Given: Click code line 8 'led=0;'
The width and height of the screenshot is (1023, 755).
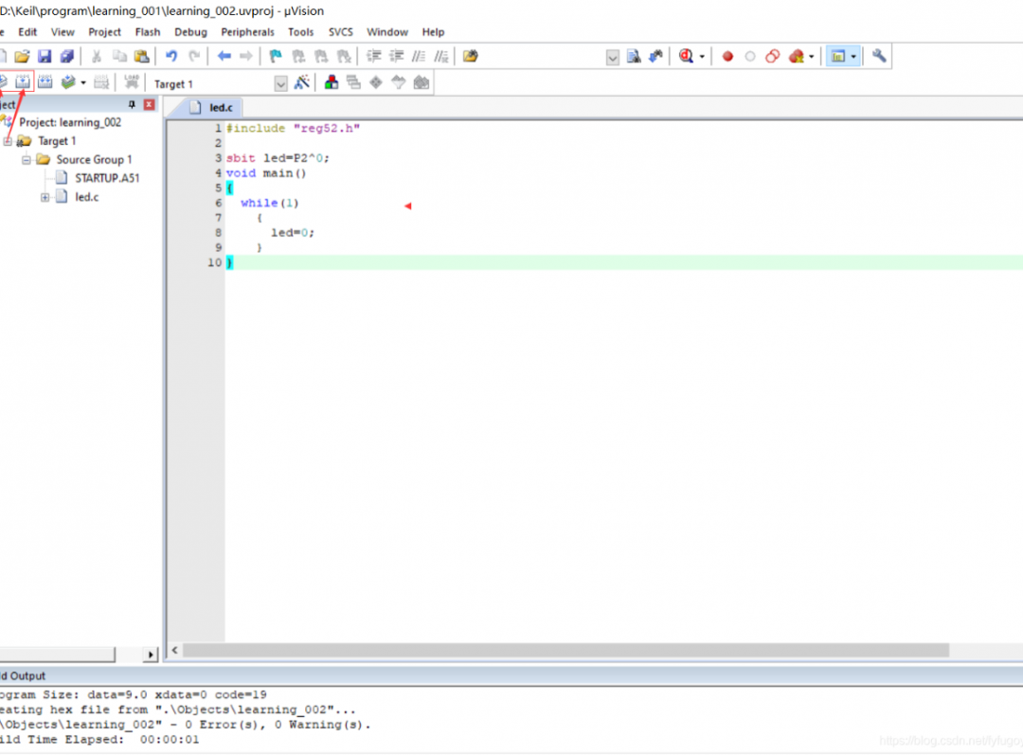Looking at the screenshot, I should (x=293, y=233).
